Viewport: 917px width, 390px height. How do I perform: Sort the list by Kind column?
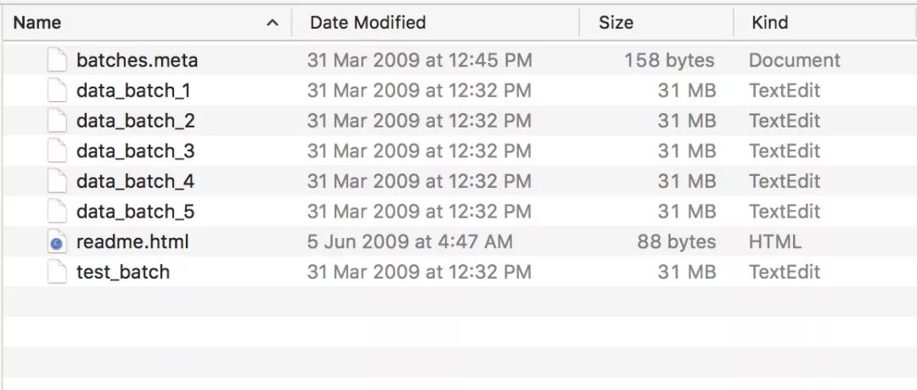click(x=770, y=23)
